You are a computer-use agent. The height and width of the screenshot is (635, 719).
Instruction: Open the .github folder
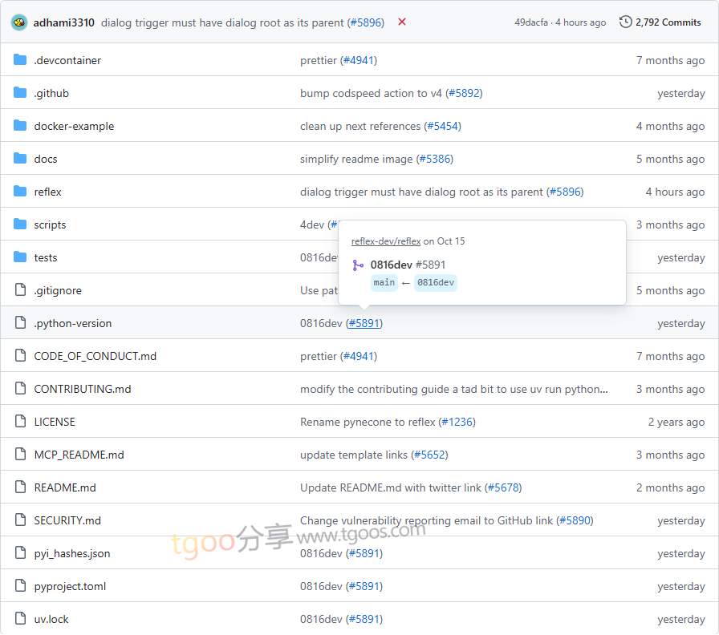tap(51, 93)
